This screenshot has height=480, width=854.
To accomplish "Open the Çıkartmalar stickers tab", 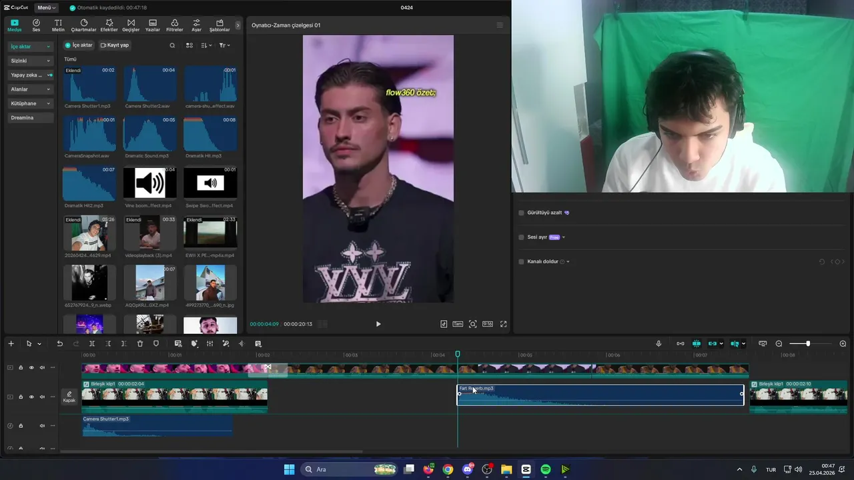I will tap(84, 25).
